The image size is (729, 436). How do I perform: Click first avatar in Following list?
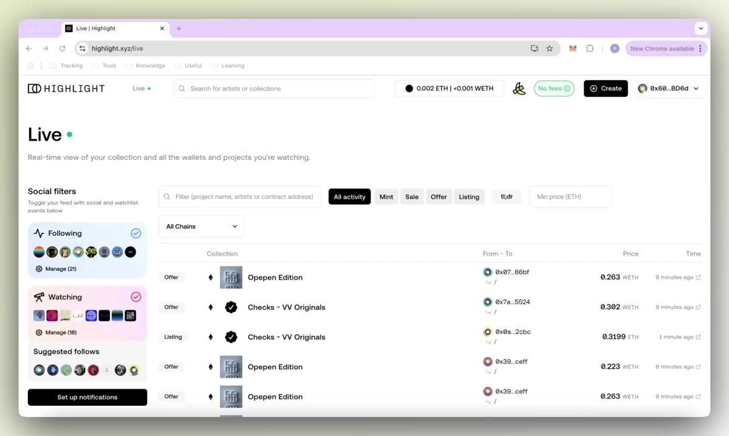coord(39,252)
